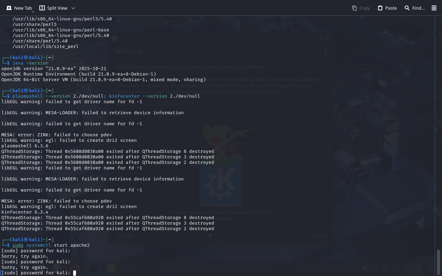442x276 pixels.
Task: Click the underlined sudo command word
Action: click(x=18, y=245)
